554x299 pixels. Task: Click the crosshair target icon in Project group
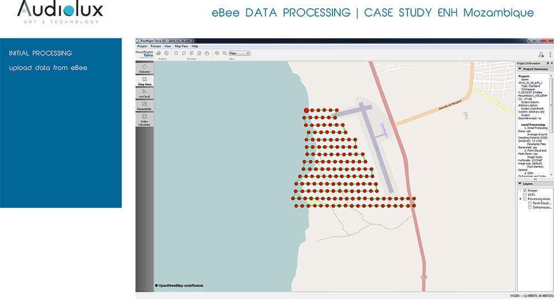(166, 53)
